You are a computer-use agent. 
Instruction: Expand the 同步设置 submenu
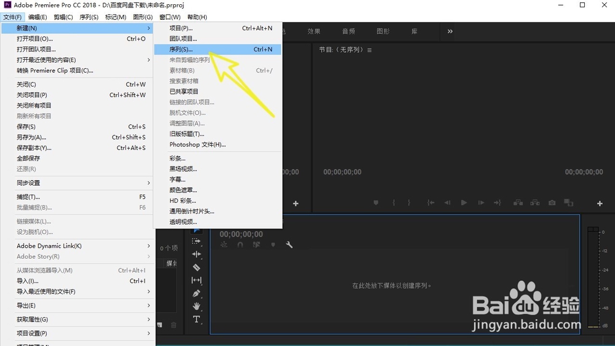(x=149, y=183)
